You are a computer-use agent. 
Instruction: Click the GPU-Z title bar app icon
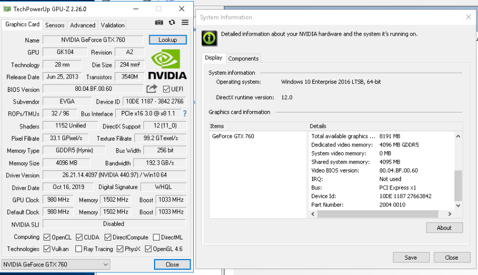[x=7, y=9]
